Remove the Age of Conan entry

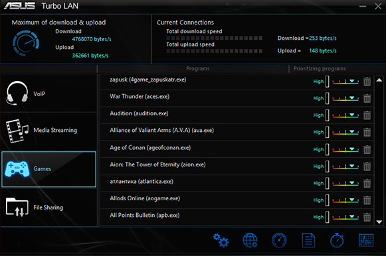[367, 149]
